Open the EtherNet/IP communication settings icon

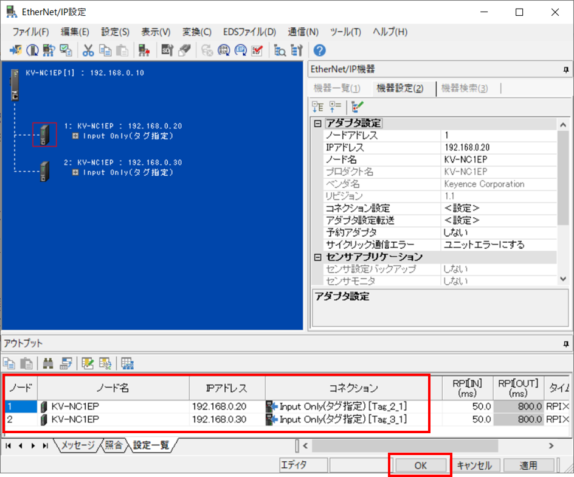click(241, 50)
